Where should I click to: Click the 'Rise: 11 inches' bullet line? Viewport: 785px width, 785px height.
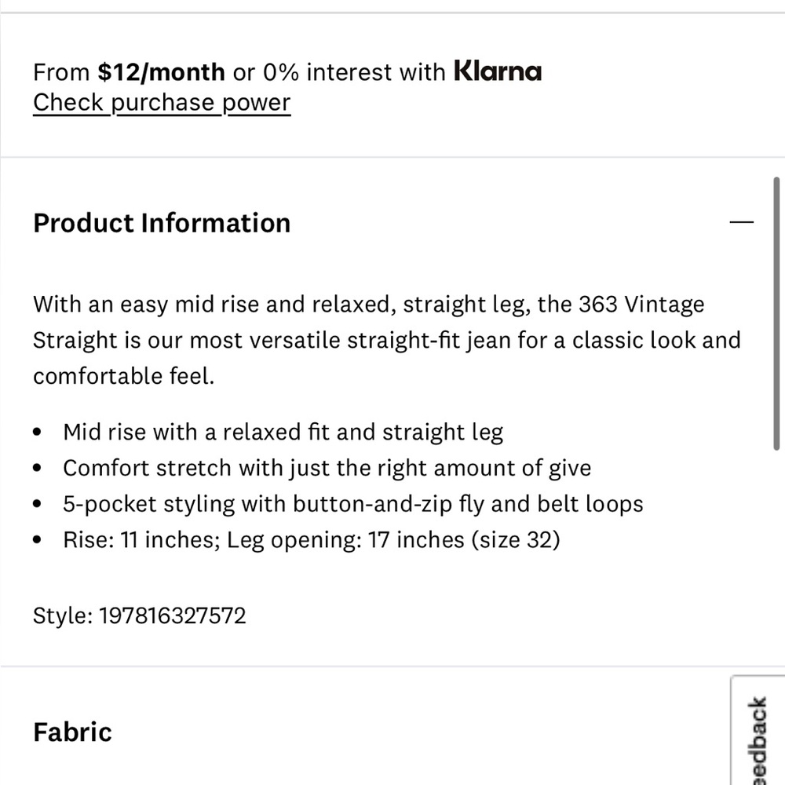[312, 540]
